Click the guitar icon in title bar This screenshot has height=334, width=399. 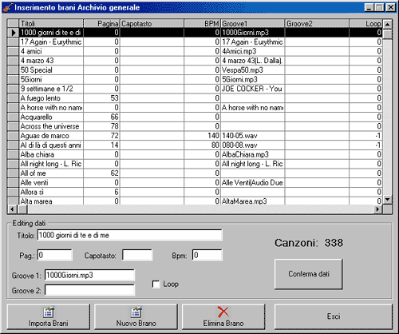7,7
